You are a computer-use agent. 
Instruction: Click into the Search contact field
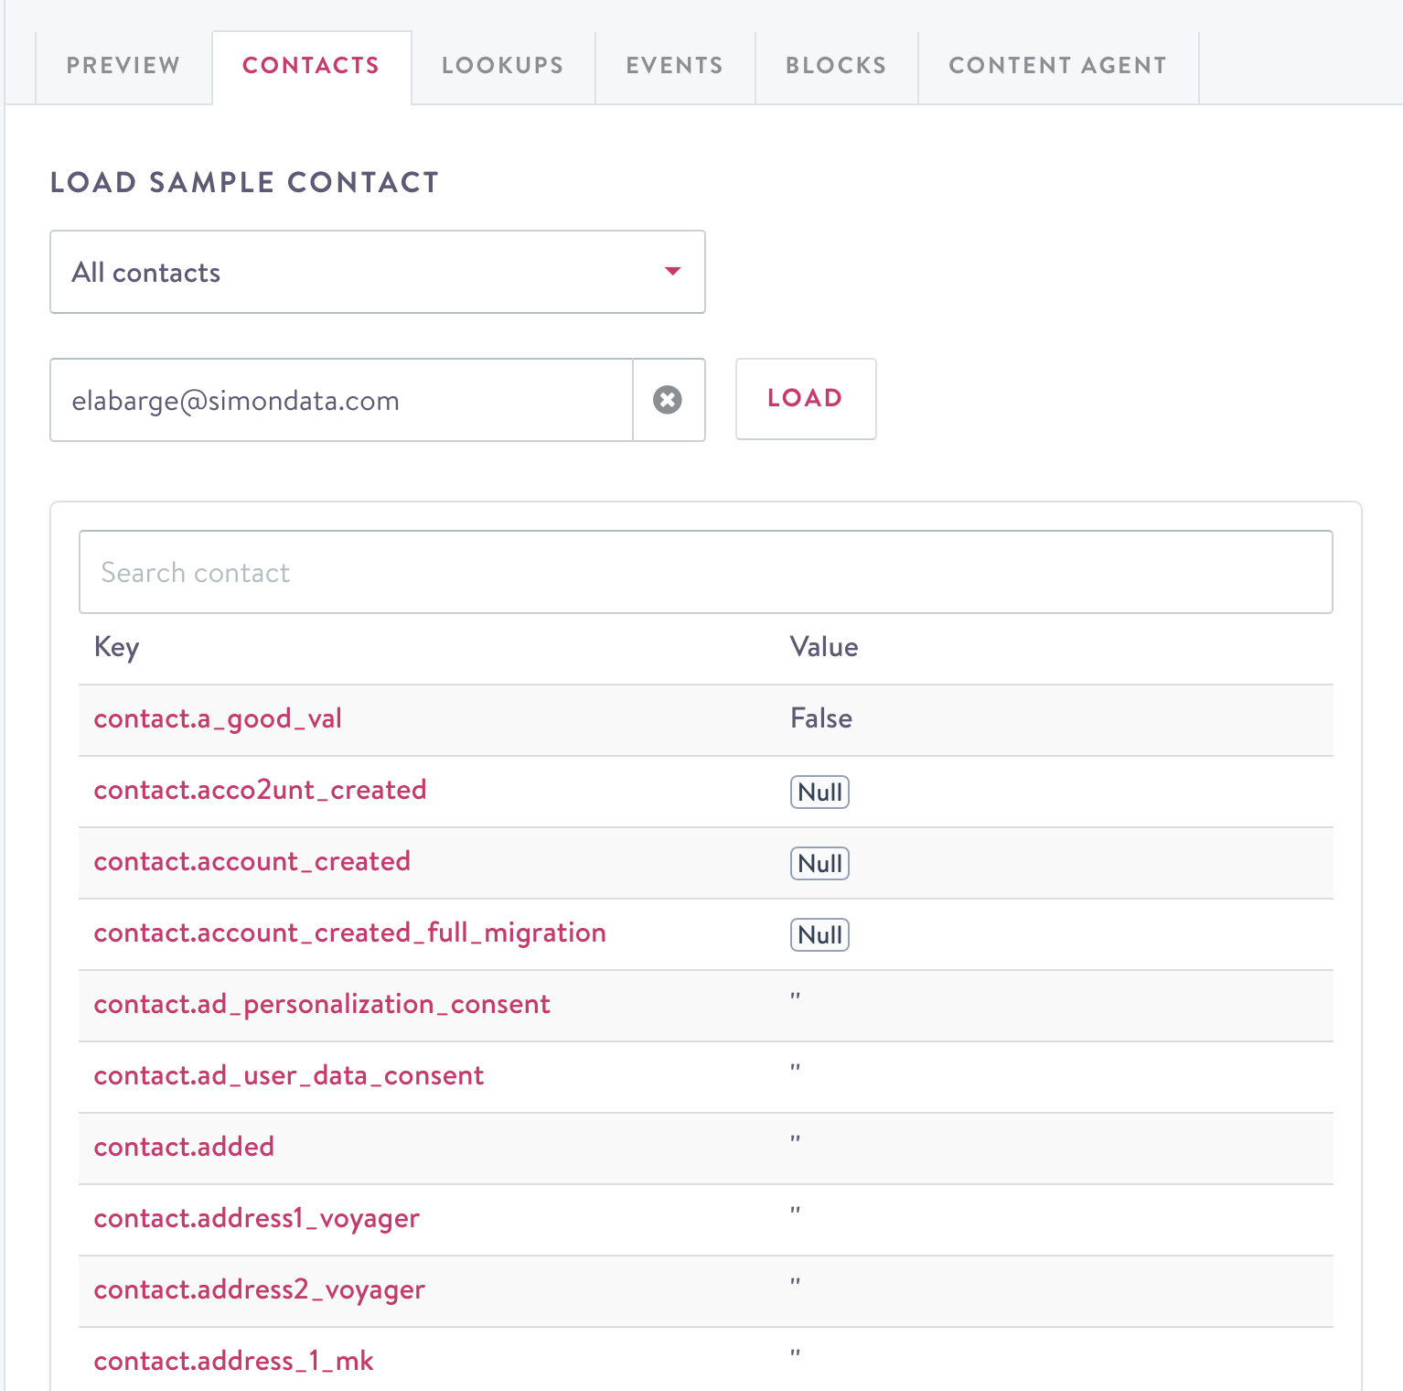point(706,572)
